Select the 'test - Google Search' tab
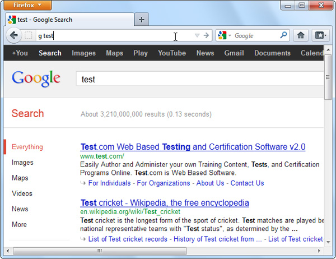The width and height of the screenshot is (336, 259). 69,20
